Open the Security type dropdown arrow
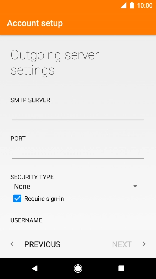 pos(135,186)
